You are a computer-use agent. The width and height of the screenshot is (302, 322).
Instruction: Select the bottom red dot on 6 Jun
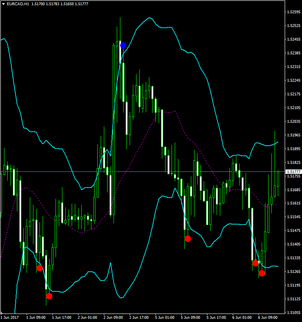click(262, 273)
